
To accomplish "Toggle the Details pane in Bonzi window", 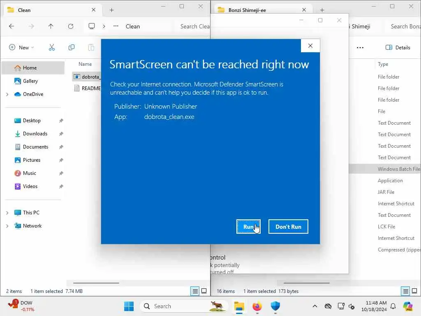I will [398, 48].
